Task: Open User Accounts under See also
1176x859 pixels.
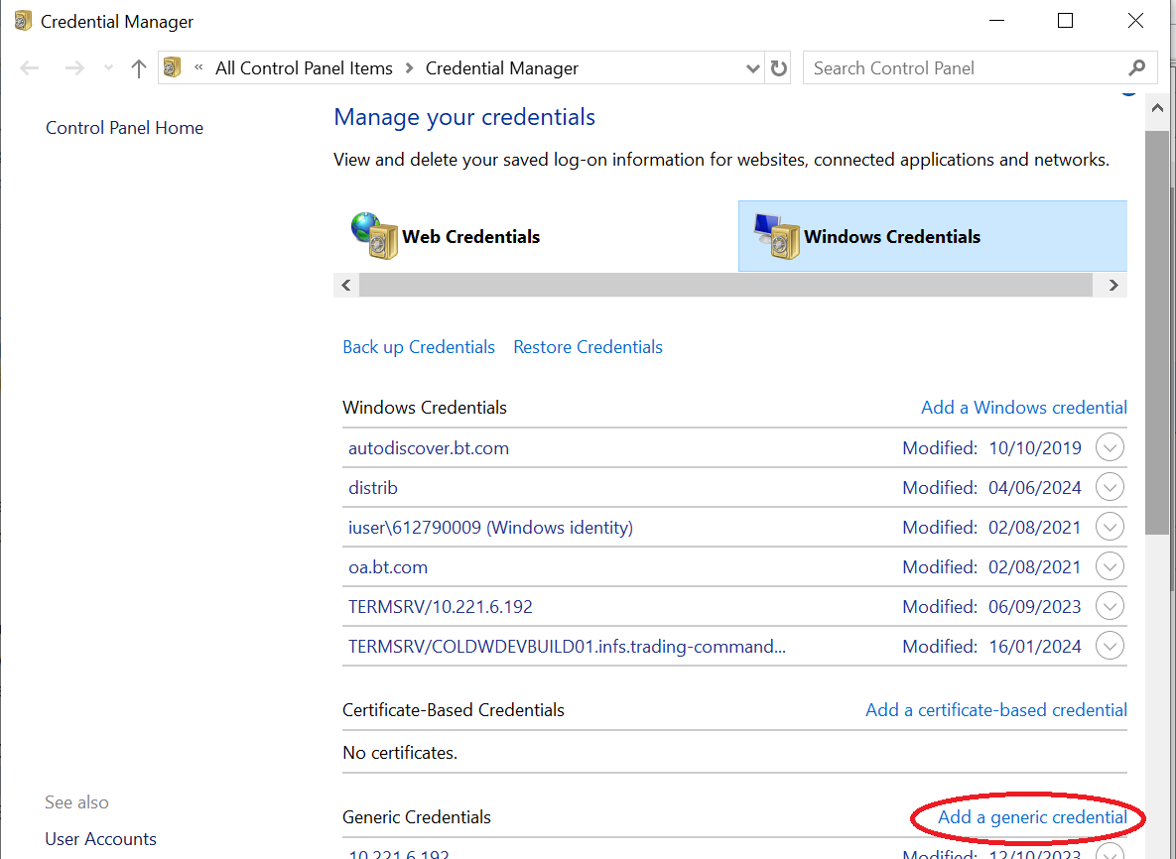Action: pos(100,839)
